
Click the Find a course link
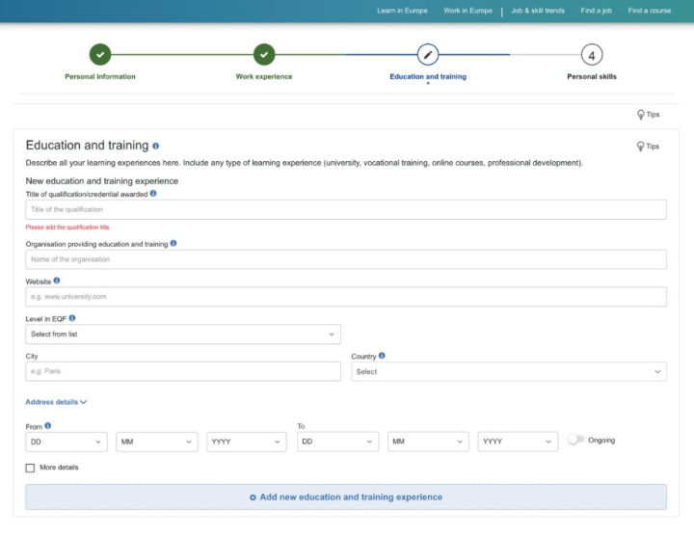[649, 11]
